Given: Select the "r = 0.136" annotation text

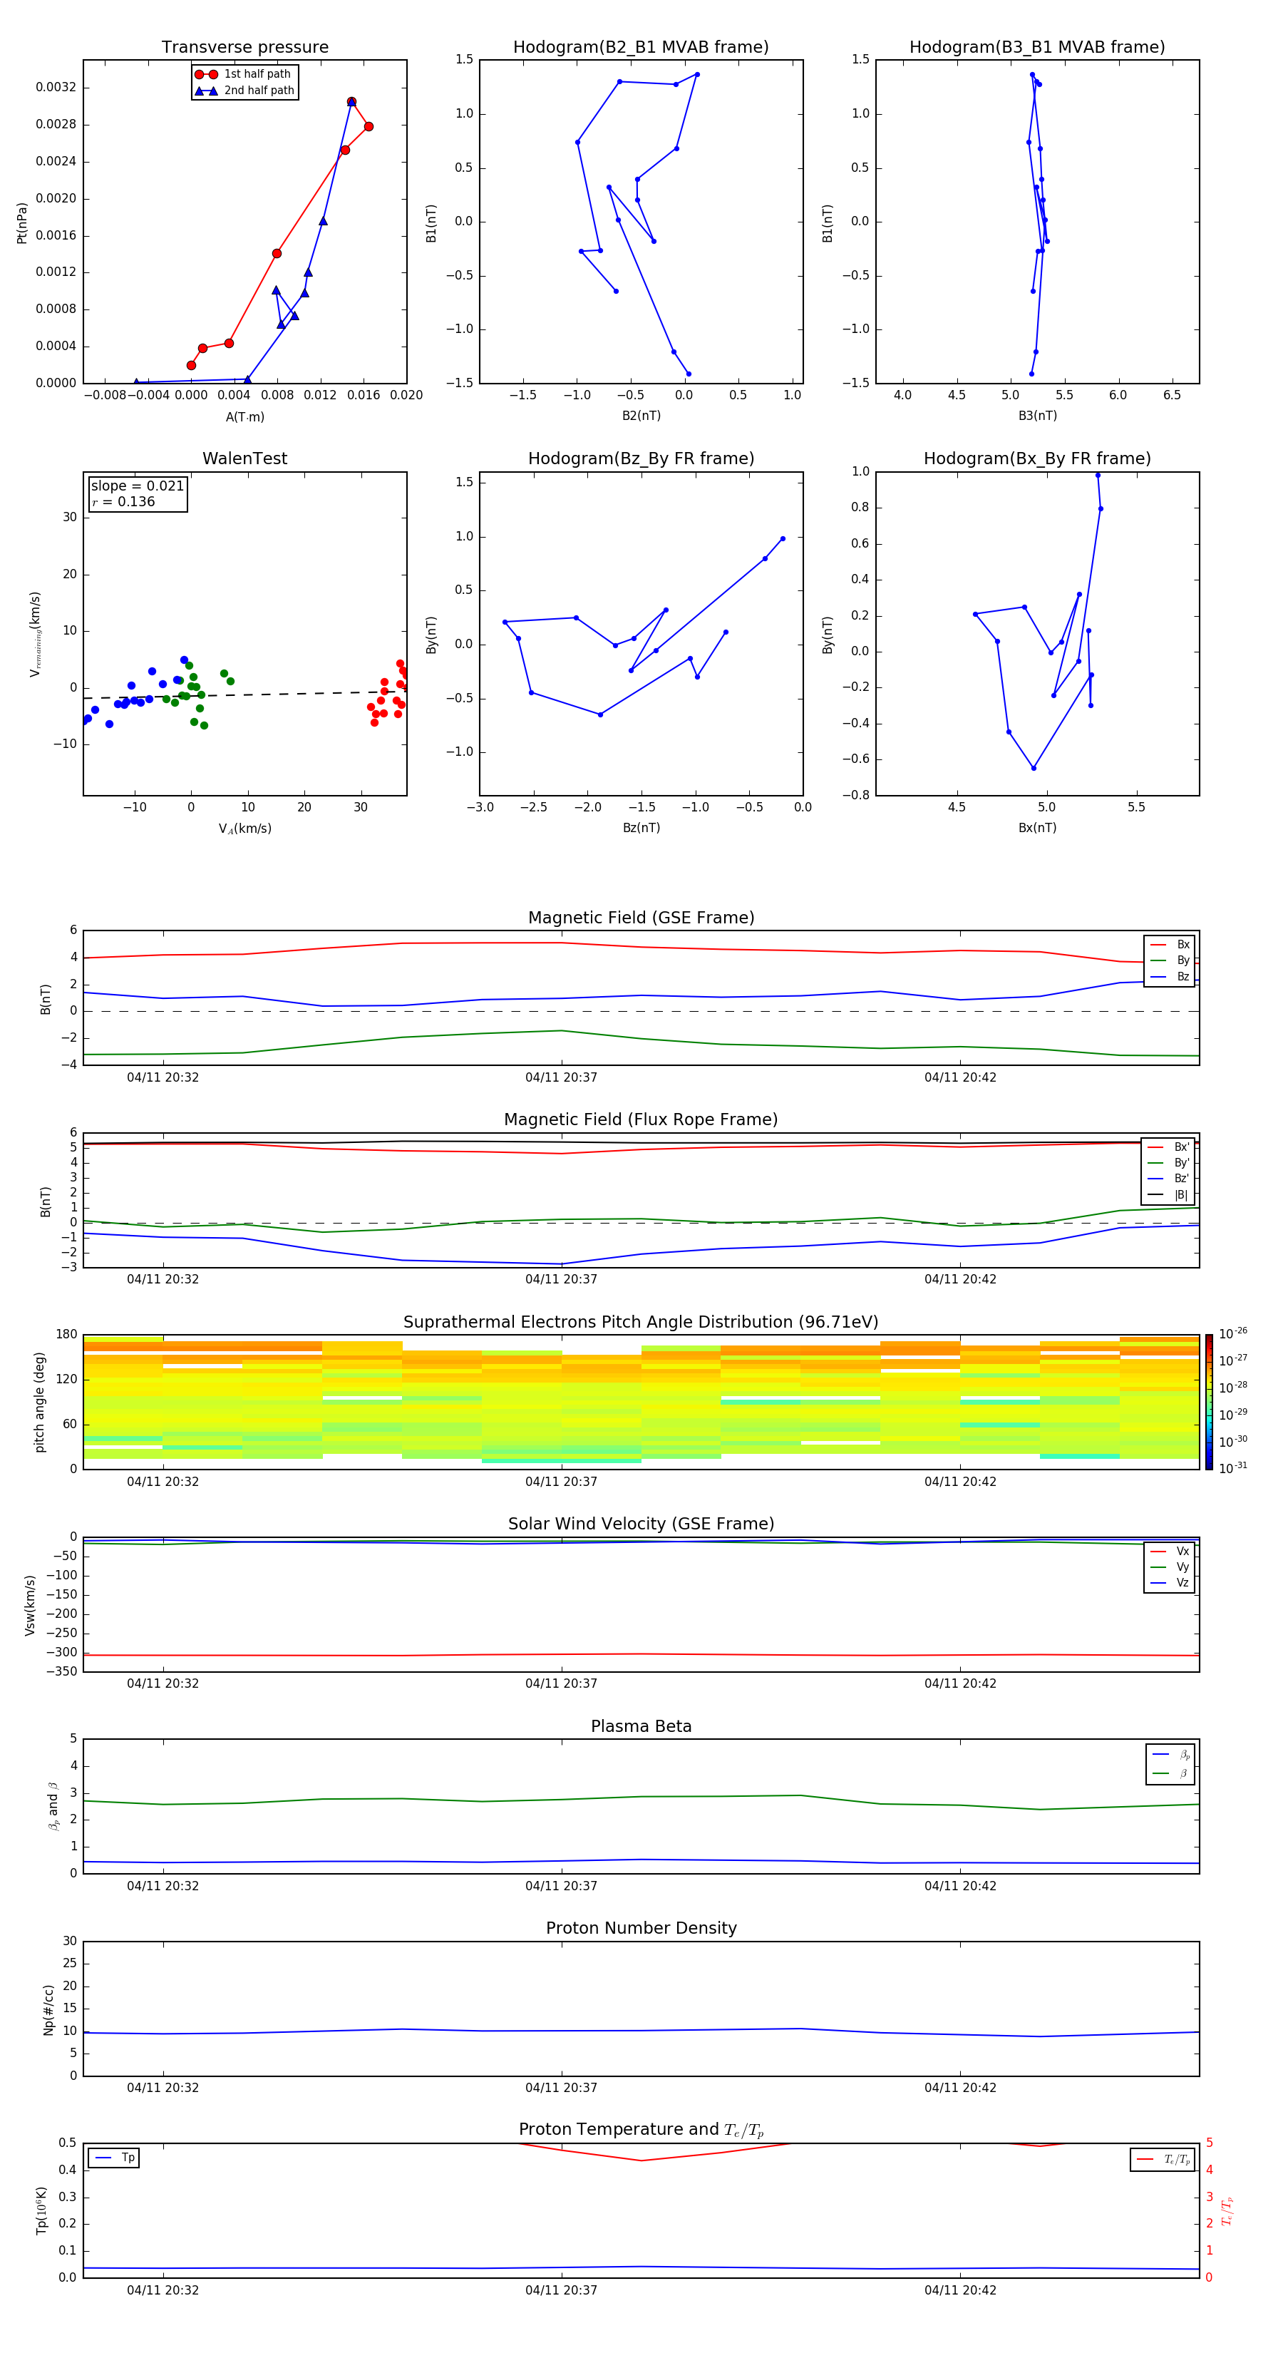Looking at the screenshot, I should tap(123, 501).
